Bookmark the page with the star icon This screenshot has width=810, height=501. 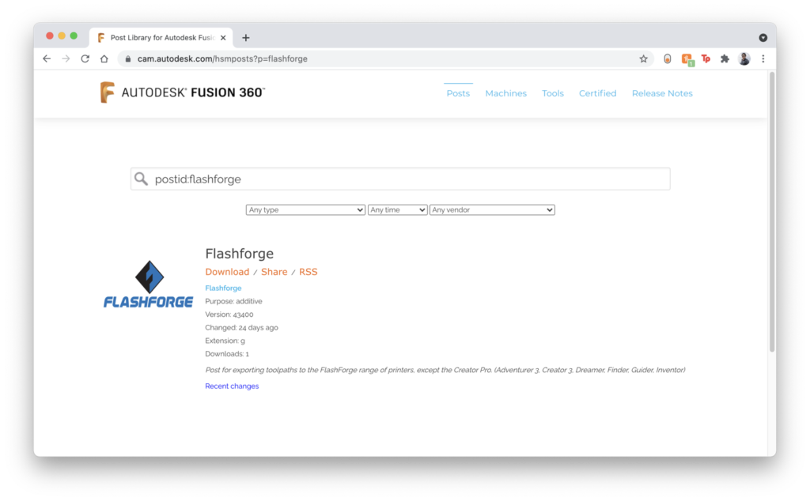644,58
